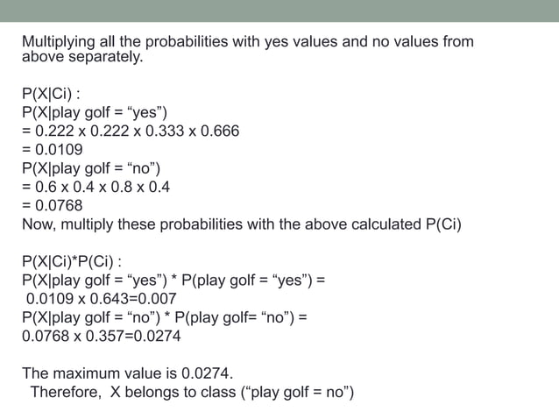Click the first 'P(X|play golf = "no")' line
The image size is (559, 419).
tap(91, 168)
